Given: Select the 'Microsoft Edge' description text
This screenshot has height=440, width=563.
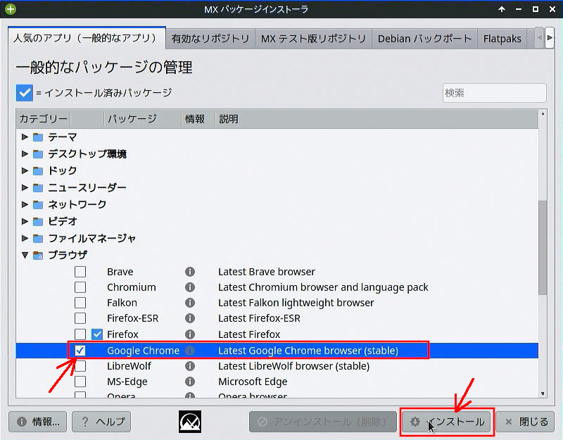Looking at the screenshot, I should pyautogui.click(x=253, y=382).
